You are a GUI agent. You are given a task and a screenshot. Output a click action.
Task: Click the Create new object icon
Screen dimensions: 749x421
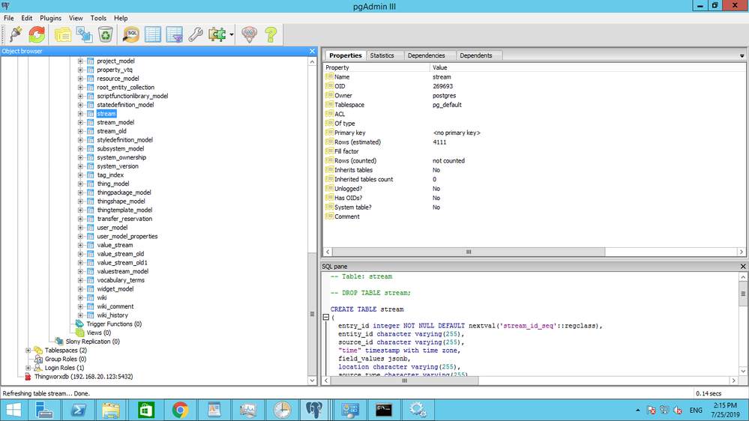pyautogui.click(x=84, y=34)
